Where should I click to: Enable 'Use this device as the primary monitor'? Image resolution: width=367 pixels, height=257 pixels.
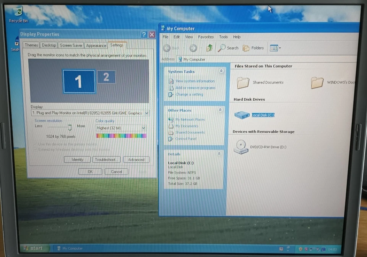point(35,144)
